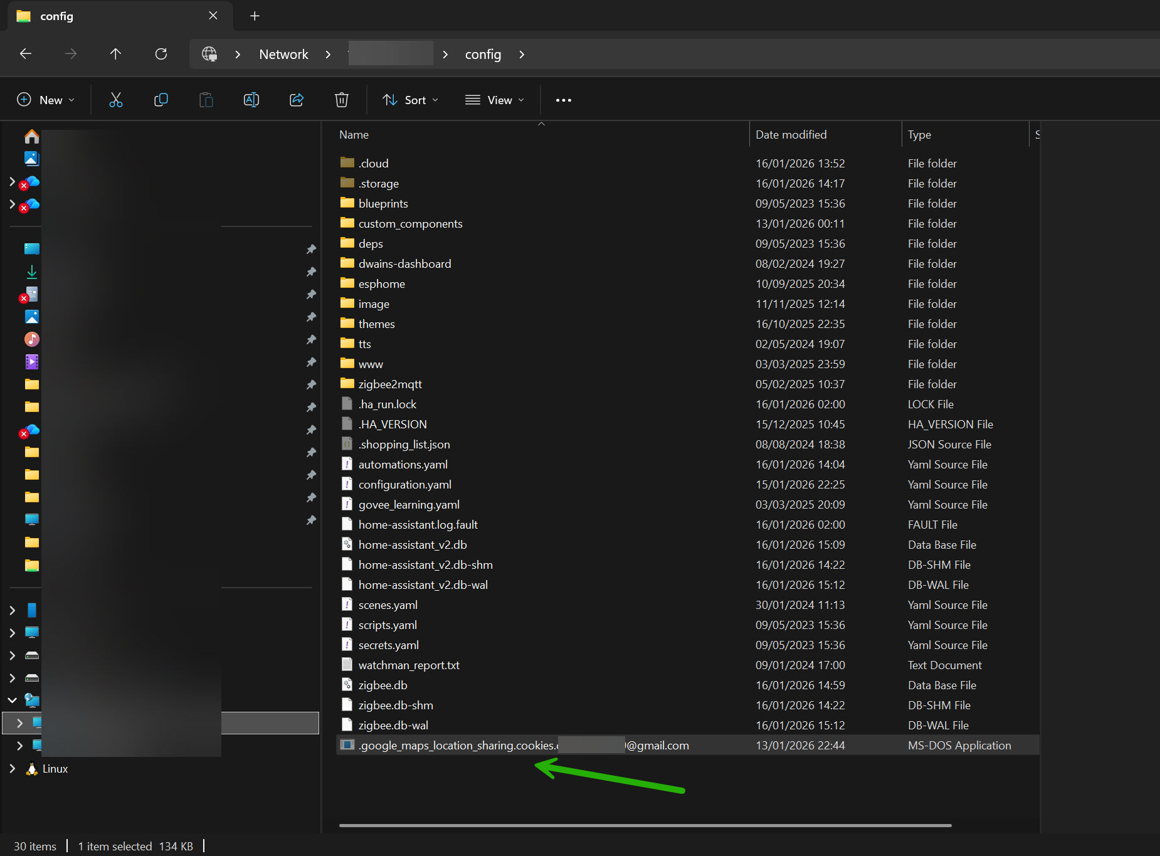Click the Rename icon in toolbar
This screenshot has width=1160, height=856.
click(x=251, y=100)
